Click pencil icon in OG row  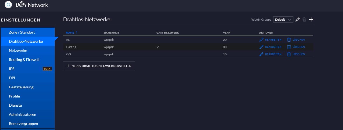click(261, 54)
